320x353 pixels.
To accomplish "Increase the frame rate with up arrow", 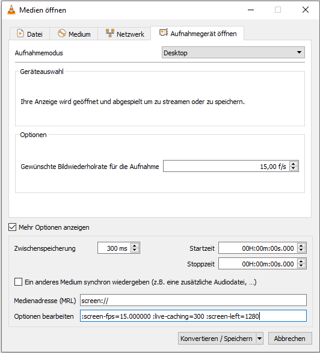I will tap(293, 164).
